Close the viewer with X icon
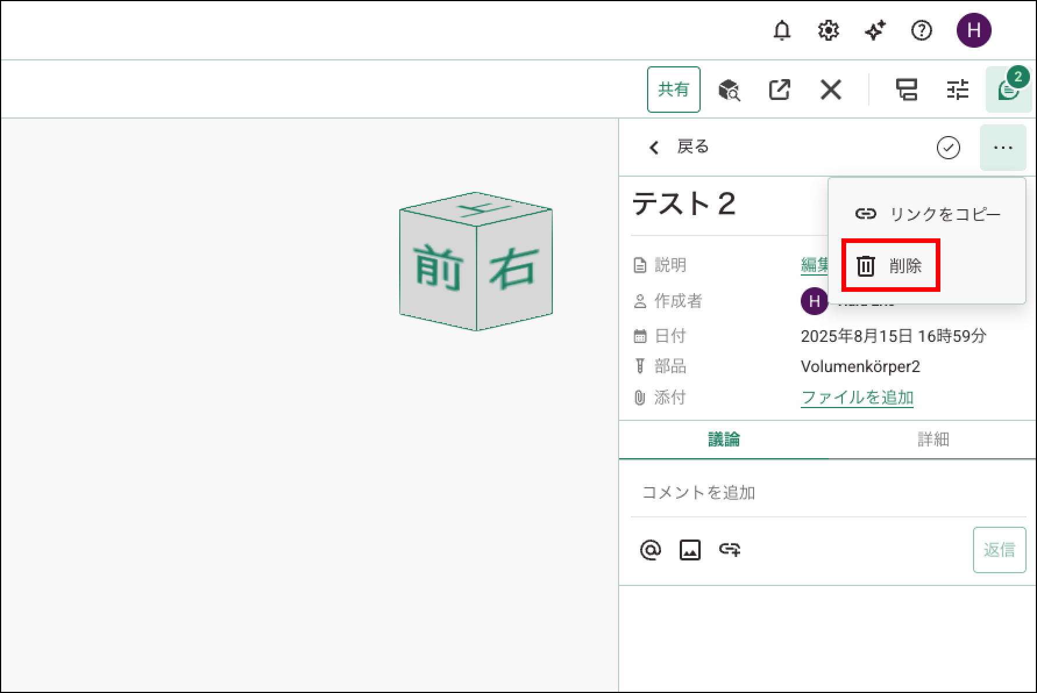 (x=830, y=90)
